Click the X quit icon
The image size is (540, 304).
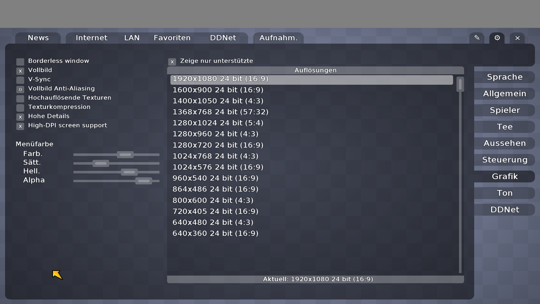click(x=517, y=38)
